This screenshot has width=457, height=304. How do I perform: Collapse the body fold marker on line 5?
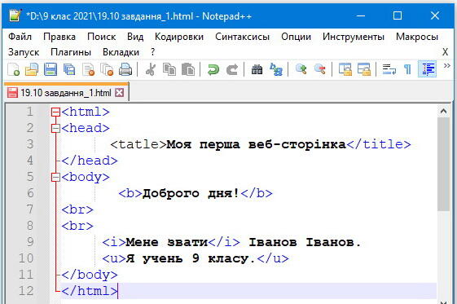(x=55, y=177)
